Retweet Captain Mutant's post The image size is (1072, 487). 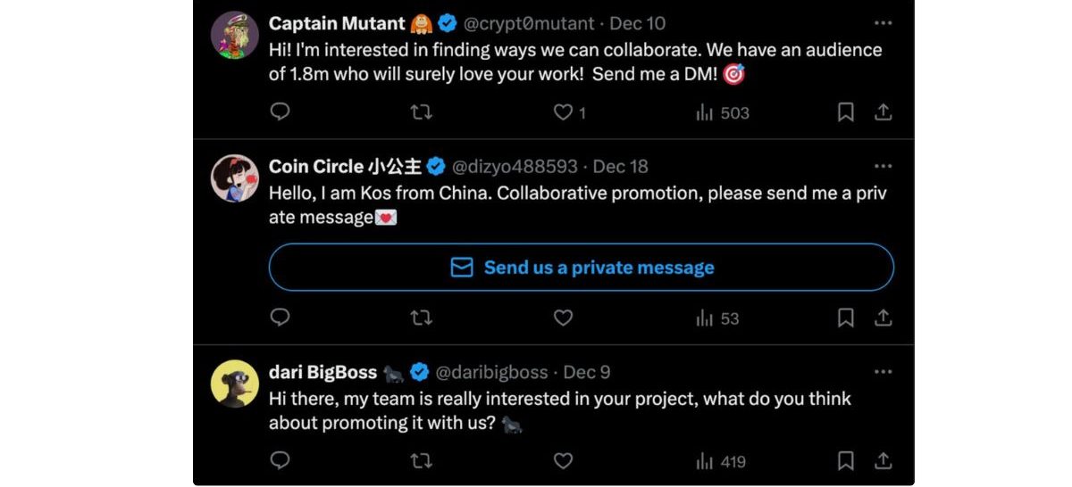coord(421,112)
